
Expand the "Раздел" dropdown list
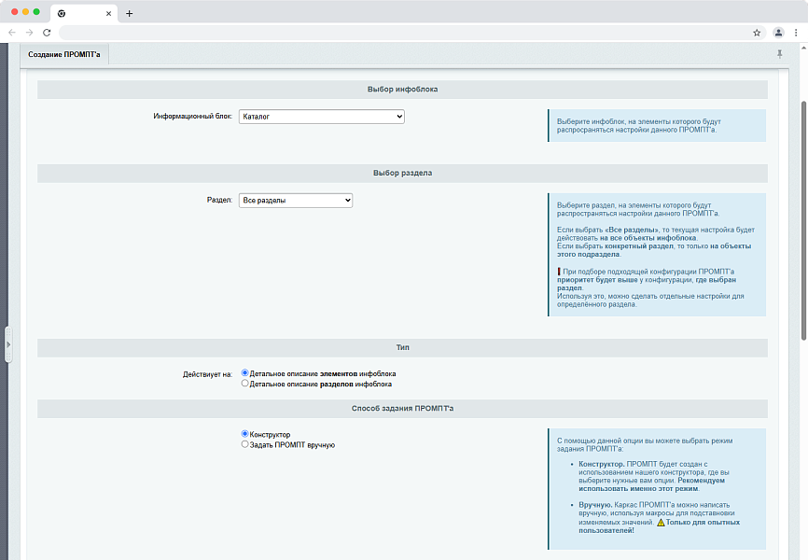coord(296,200)
